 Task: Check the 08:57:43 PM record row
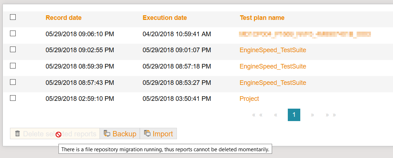click(13, 82)
